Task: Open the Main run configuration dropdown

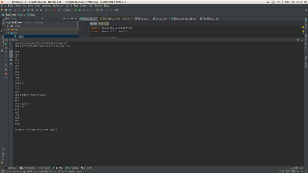Action: (x=69, y=10)
